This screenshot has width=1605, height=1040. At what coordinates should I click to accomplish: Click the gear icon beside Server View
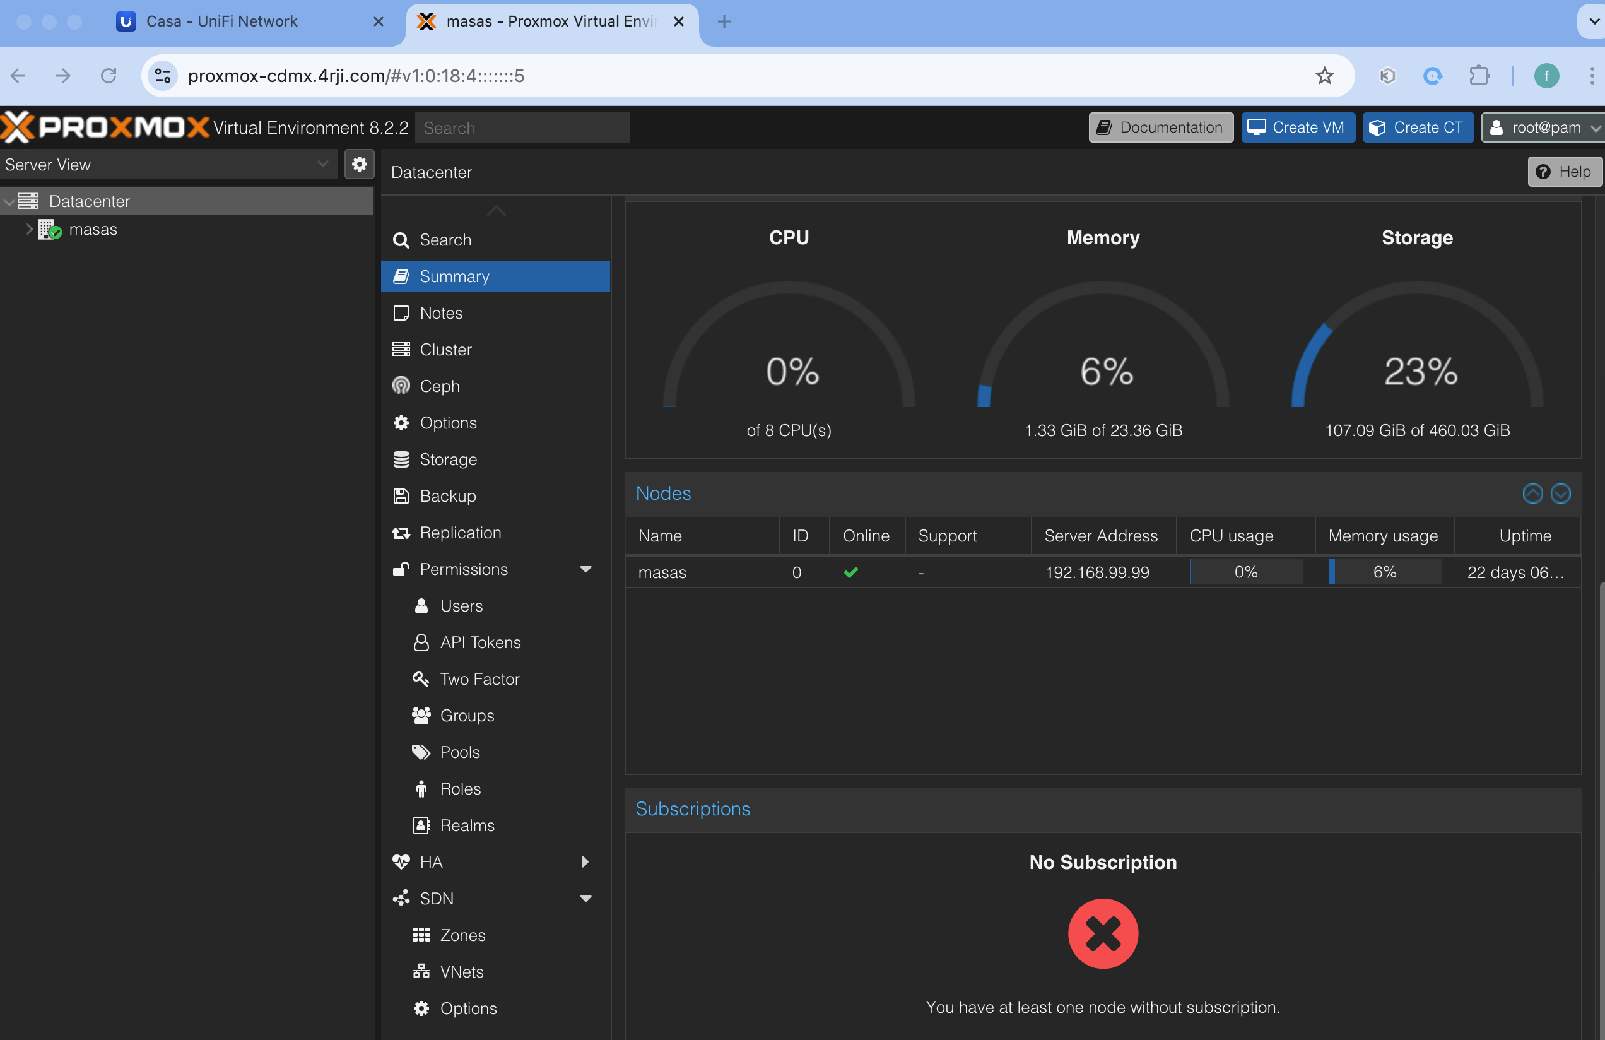click(359, 164)
